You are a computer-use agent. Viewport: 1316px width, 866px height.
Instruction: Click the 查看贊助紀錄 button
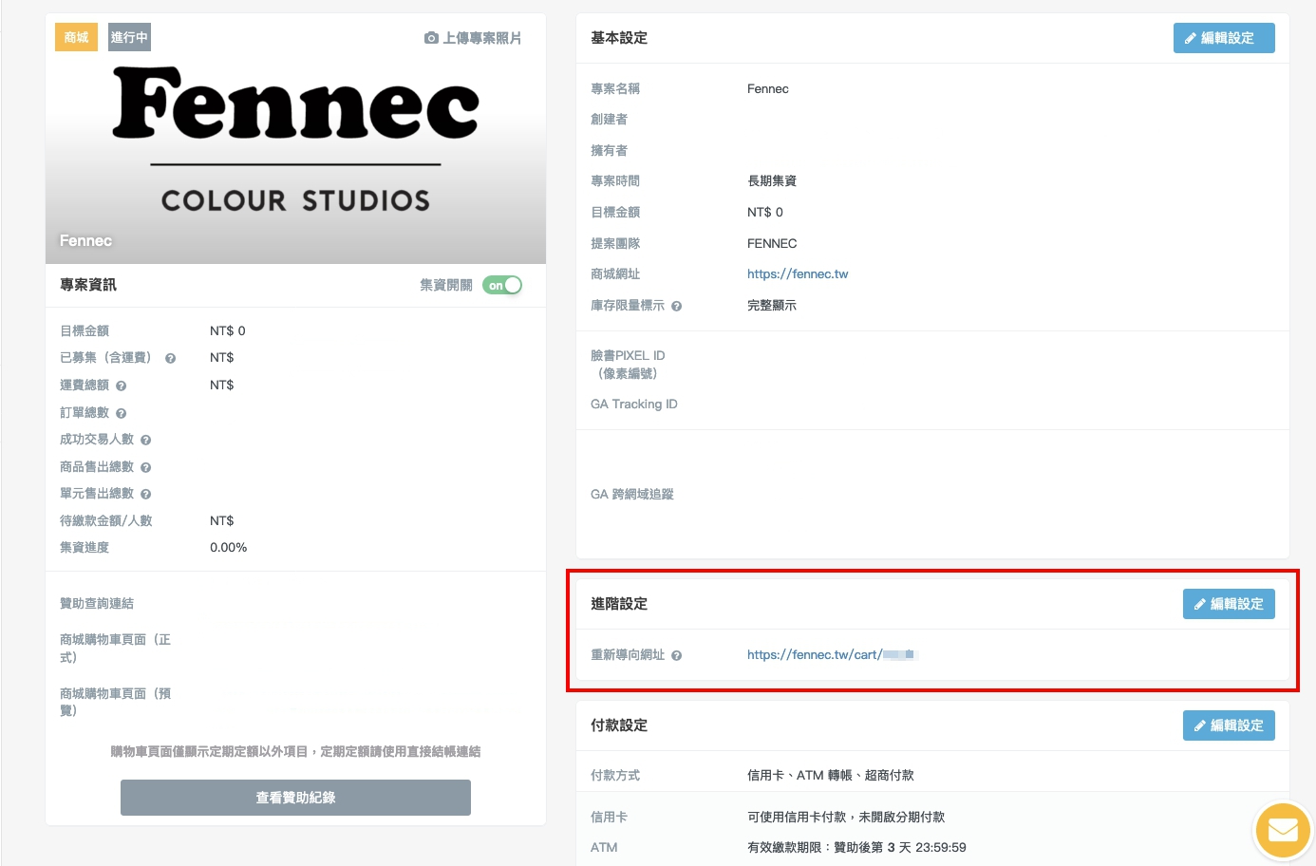coord(295,798)
